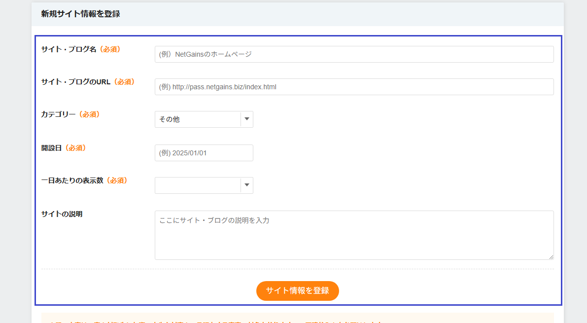Screen dimensions: 587x323
Task: Click the 一日あたりの表示数 field label
Action: coord(72,180)
